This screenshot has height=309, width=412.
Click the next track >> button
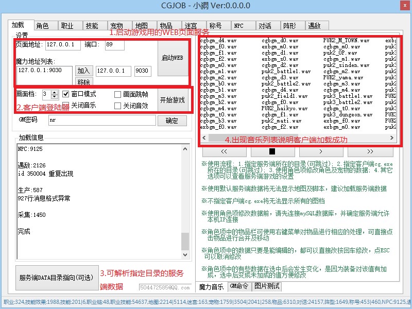[370, 151]
